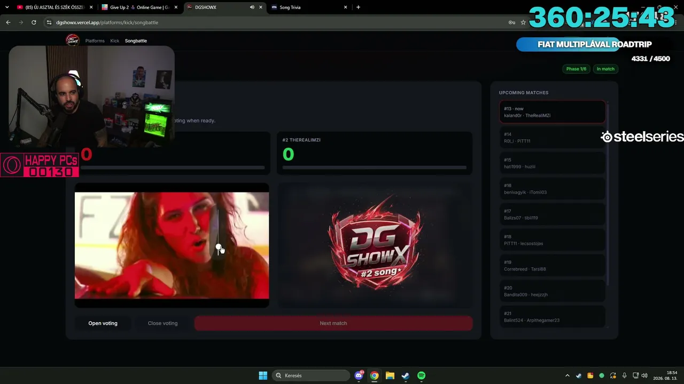
Task: Click the Keresés taskbar search box
Action: 310,375
